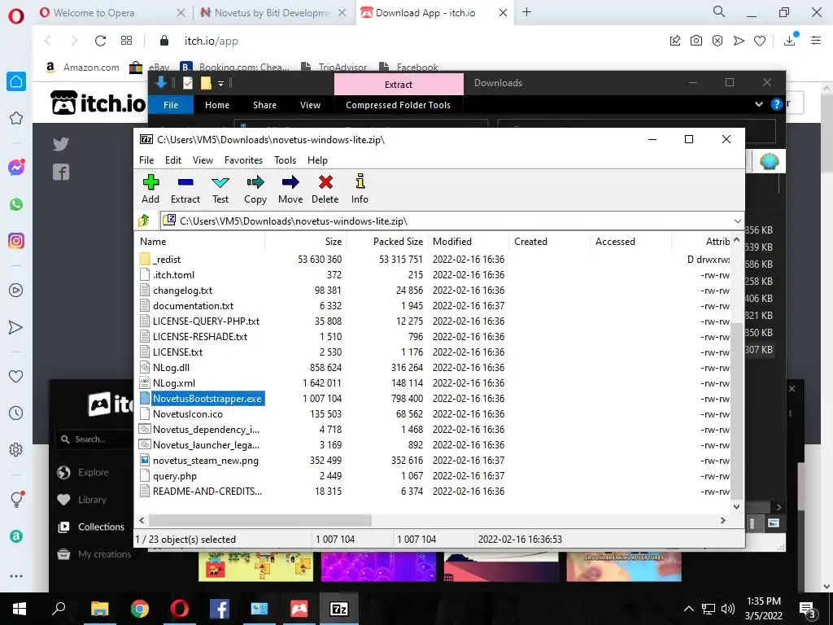833x625 pixels.
Task: Reload the itch.io page
Action: [100, 41]
